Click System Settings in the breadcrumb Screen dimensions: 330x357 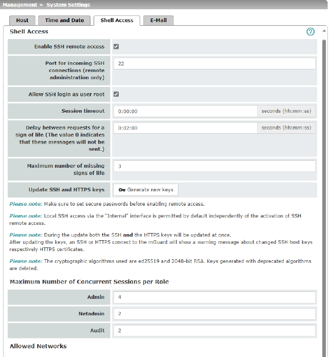(x=68, y=5)
